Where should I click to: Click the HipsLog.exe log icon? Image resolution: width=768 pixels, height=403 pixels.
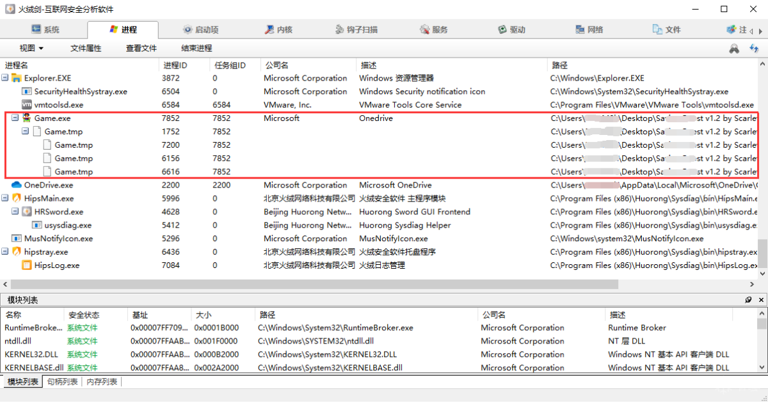(27, 265)
